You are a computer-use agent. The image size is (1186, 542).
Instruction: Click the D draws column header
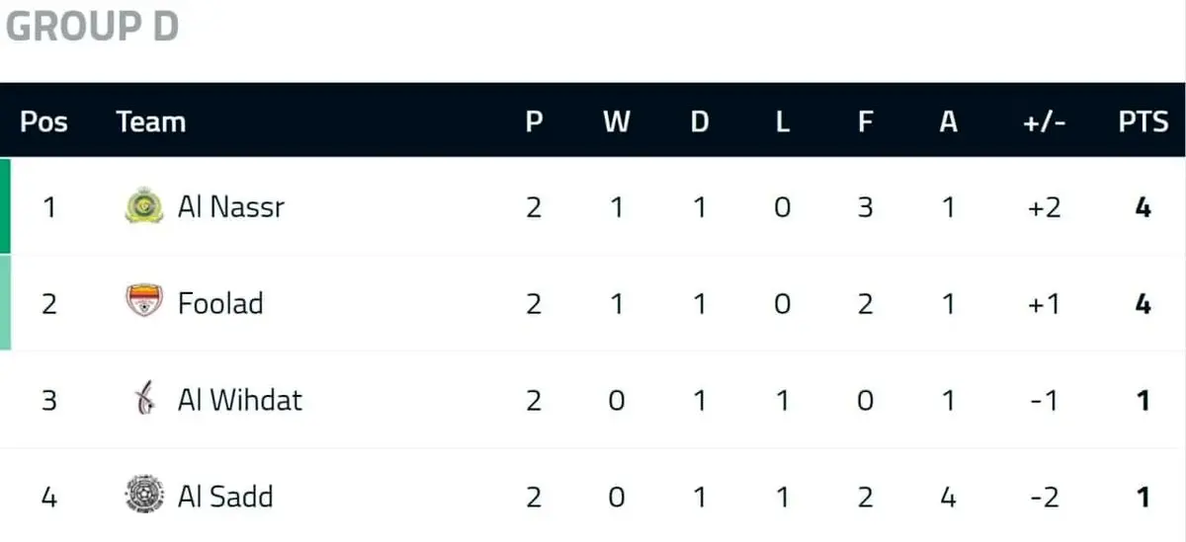[700, 122]
